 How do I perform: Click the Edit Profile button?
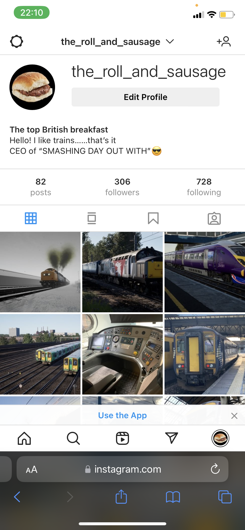(146, 97)
